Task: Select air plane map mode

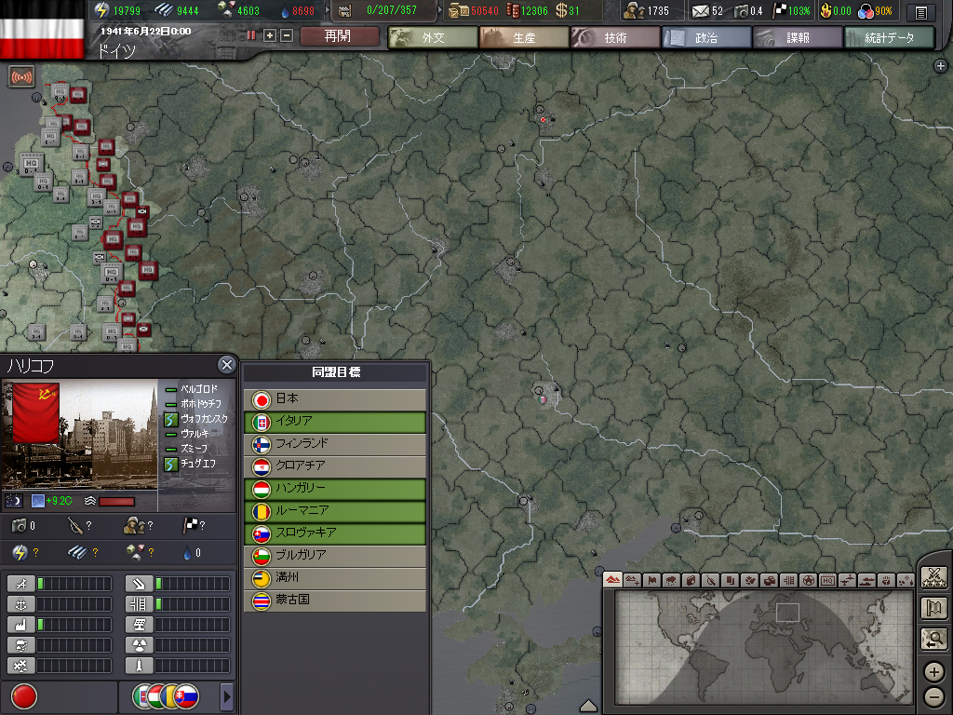Action: 847,580
